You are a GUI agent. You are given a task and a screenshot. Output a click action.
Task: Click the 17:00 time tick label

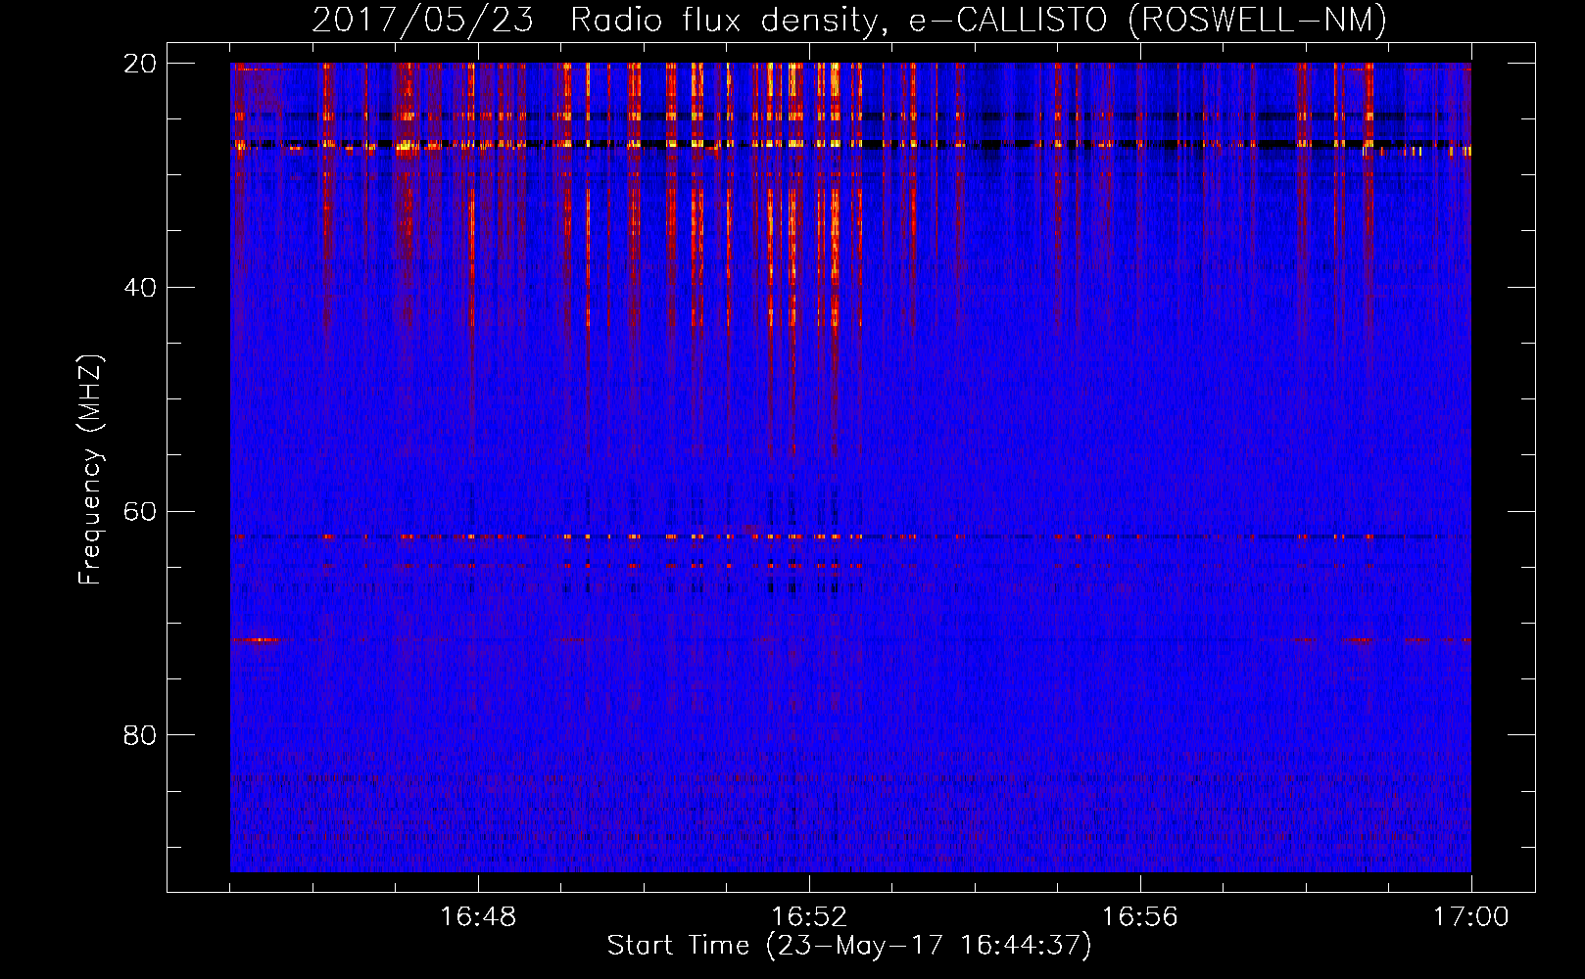pos(1471,917)
